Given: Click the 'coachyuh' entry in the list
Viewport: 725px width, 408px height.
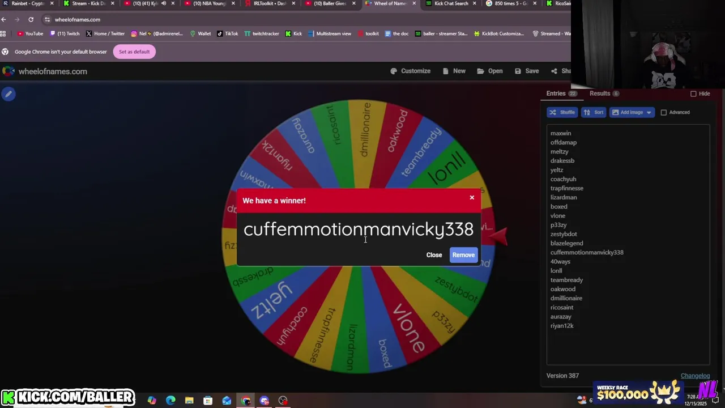Looking at the screenshot, I should pos(563,179).
